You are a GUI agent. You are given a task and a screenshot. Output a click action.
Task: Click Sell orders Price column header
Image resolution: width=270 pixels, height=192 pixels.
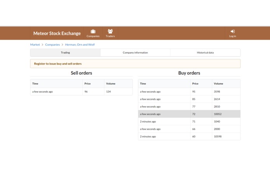coord(93,84)
